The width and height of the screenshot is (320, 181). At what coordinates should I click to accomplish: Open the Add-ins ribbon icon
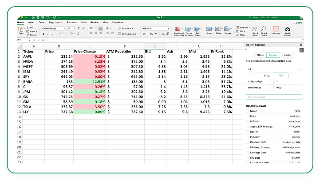point(276,30)
